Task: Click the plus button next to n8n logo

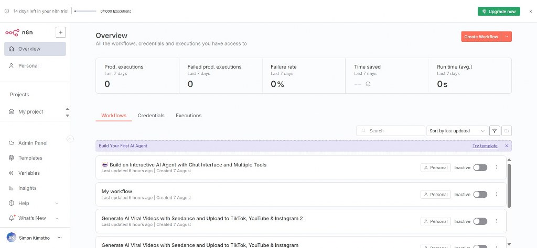Action: pyautogui.click(x=61, y=32)
